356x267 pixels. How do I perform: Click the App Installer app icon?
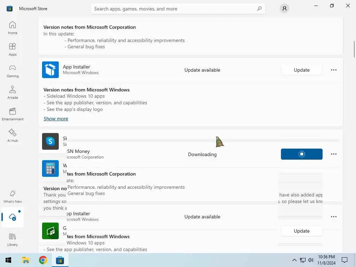tap(50, 70)
